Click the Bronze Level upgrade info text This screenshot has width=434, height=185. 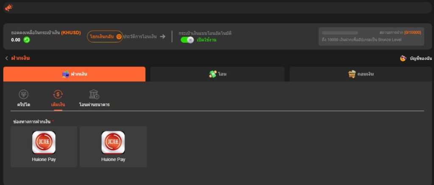click(x=361, y=40)
